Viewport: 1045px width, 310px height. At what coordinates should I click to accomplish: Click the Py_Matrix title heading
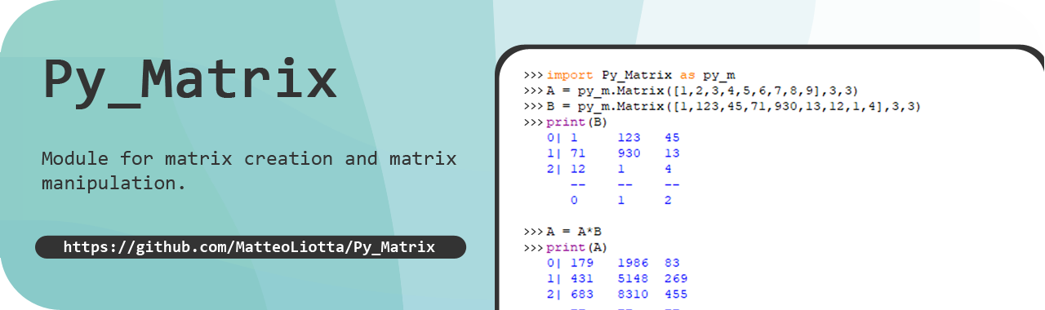point(189,80)
